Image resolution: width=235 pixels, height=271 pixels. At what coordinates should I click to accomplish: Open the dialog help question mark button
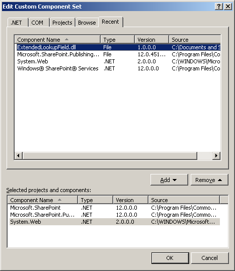pyautogui.click(x=219, y=7)
